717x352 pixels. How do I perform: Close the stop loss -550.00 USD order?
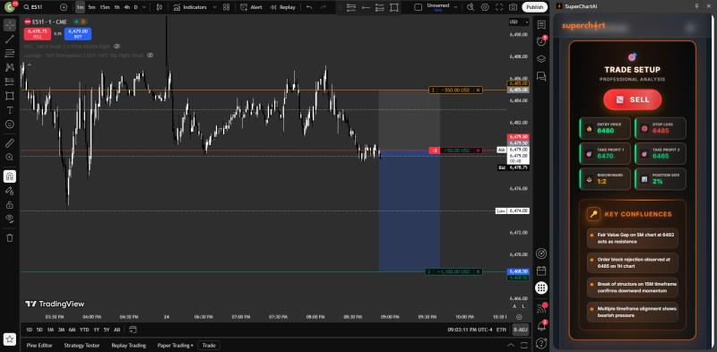tap(479, 90)
